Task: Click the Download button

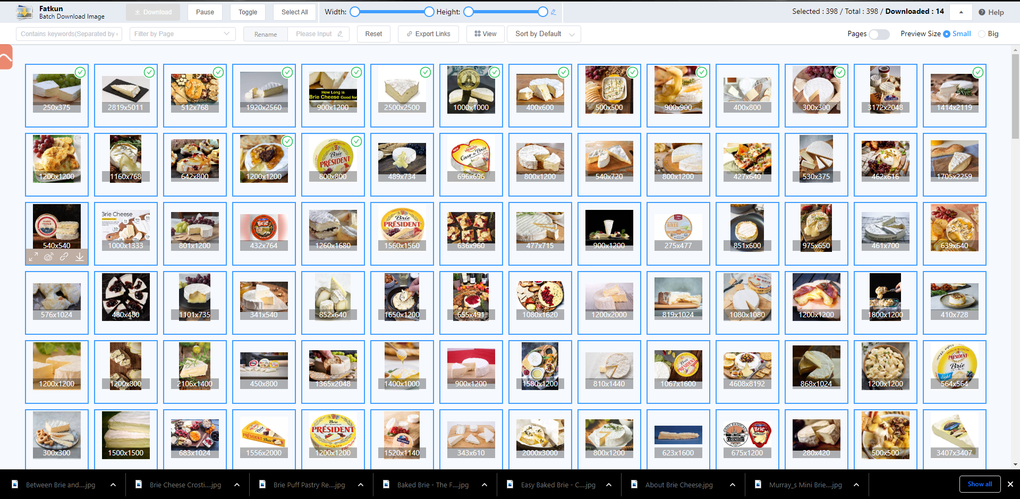Action: (x=153, y=12)
